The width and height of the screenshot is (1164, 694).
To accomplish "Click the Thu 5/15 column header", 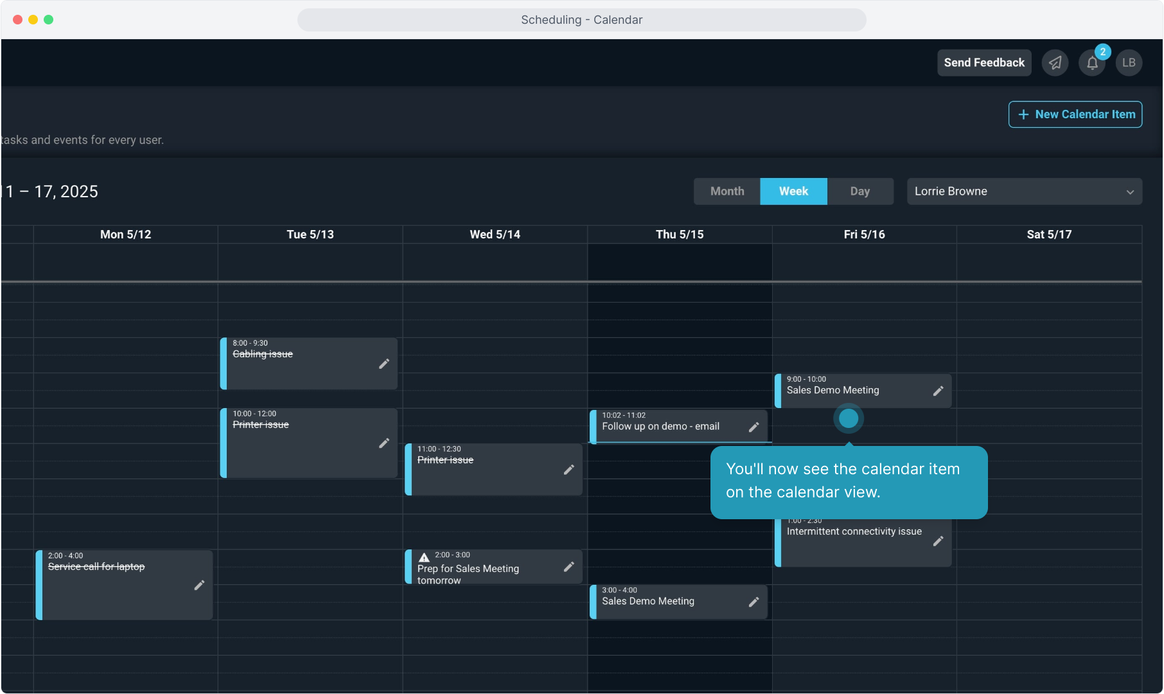I will 679,235.
